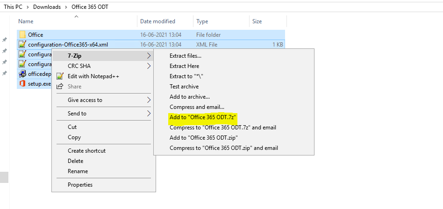
Task: Choose Rename in the context menu
Action: click(x=78, y=171)
